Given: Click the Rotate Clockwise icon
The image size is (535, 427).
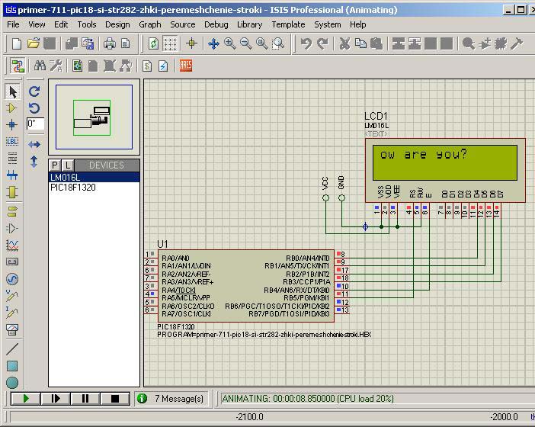Looking at the screenshot, I should (x=34, y=91).
